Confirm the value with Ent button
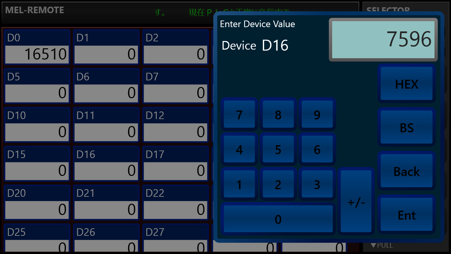Viewport: 451px width, 254px height. pyautogui.click(x=407, y=215)
